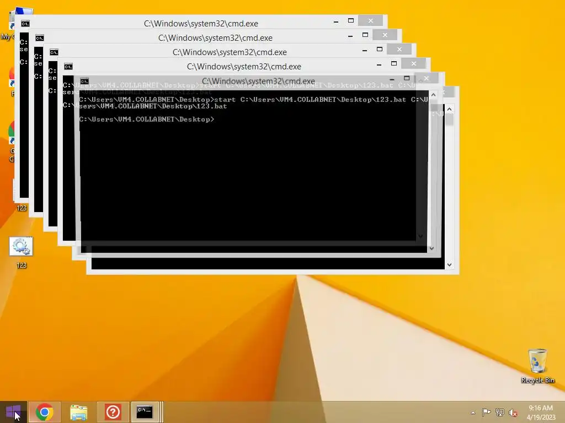Close the first (backmost) cmd.exe window

click(x=370, y=21)
